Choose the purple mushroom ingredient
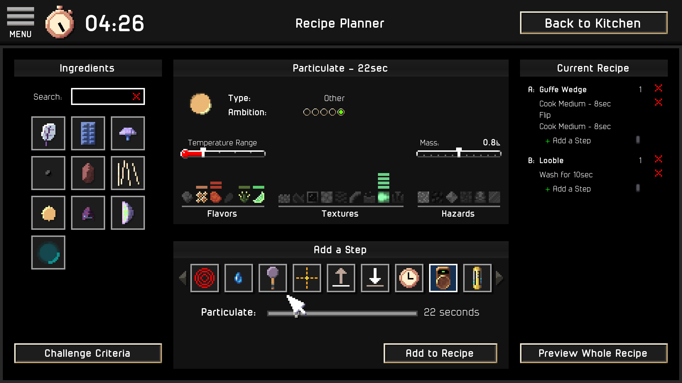Image resolution: width=682 pixels, height=383 pixels. [x=128, y=133]
